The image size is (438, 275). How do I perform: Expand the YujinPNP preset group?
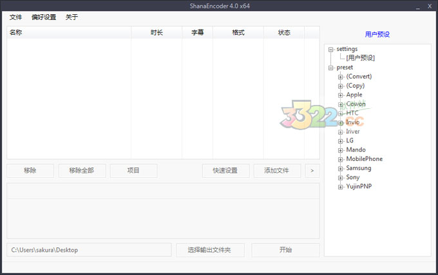point(340,187)
